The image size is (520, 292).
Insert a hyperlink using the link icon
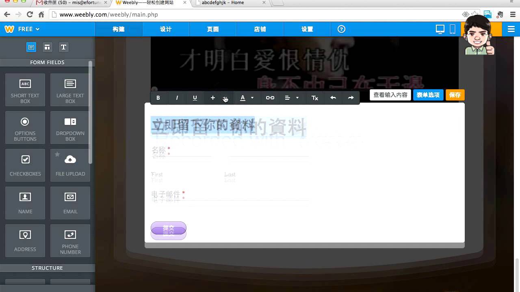click(x=270, y=98)
